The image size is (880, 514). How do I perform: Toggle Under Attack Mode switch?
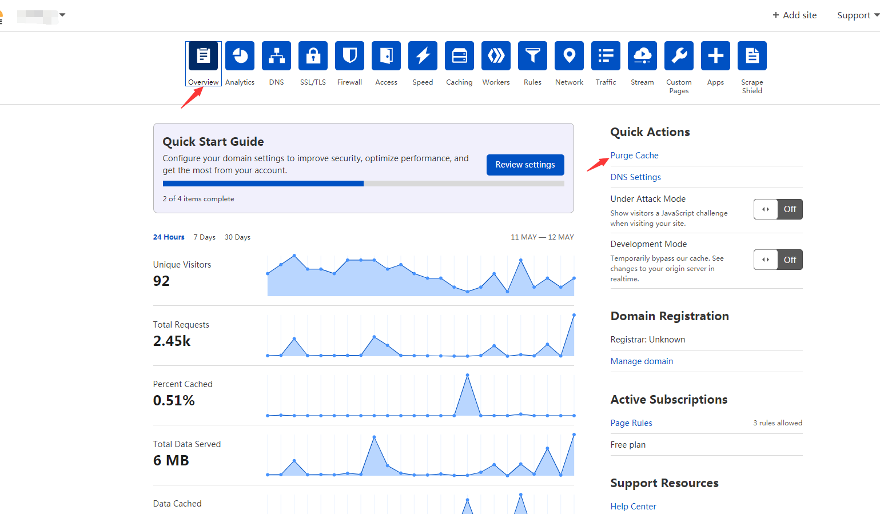click(778, 209)
